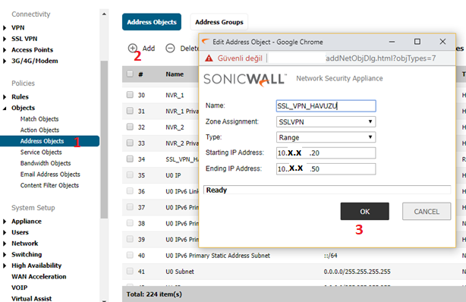This screenshot has width=466, height=302.
Task: Expand the SSL VPN menu arrow
Action: click(x=5, y=39)
